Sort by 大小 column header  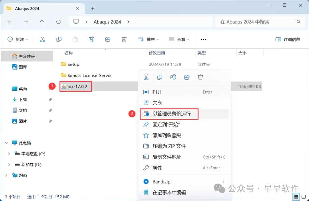(242, 53)
